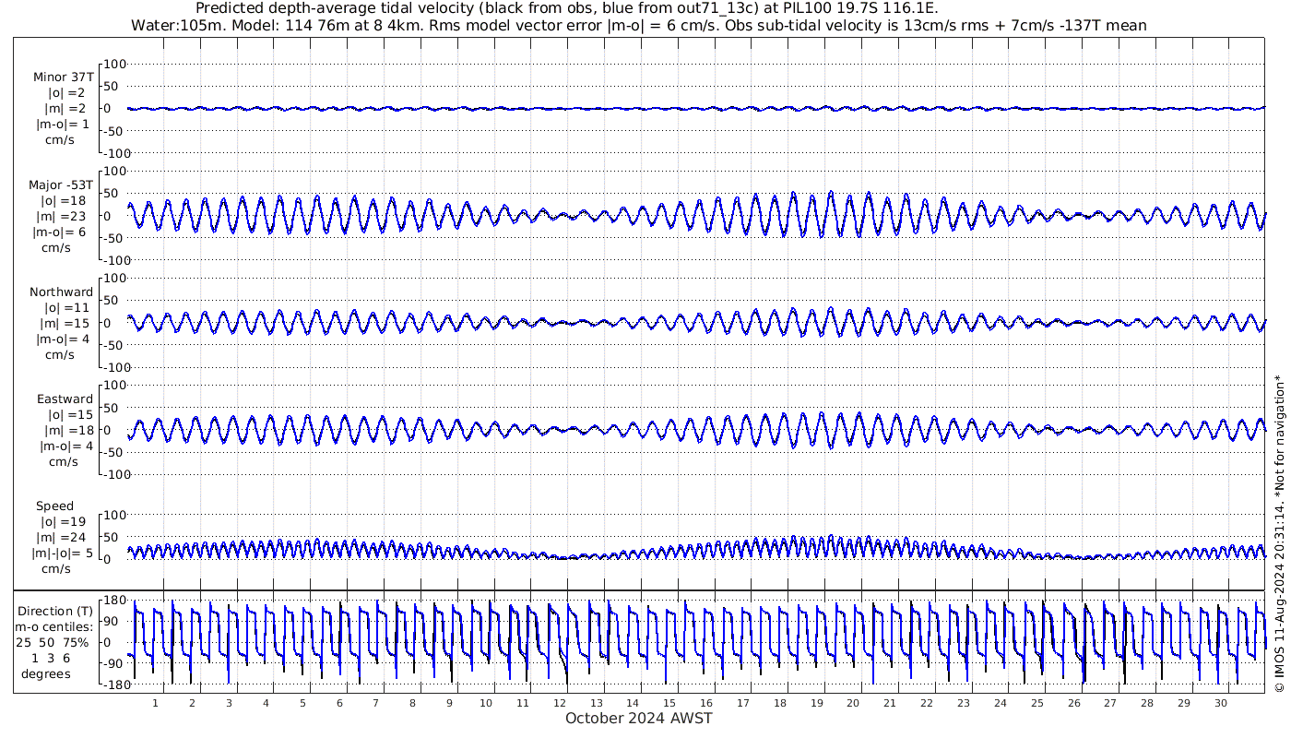This screenshot has width=1291, height=738.
Task: Click the '|m-o|= 1' value under Minor
Action: point(64,125)
